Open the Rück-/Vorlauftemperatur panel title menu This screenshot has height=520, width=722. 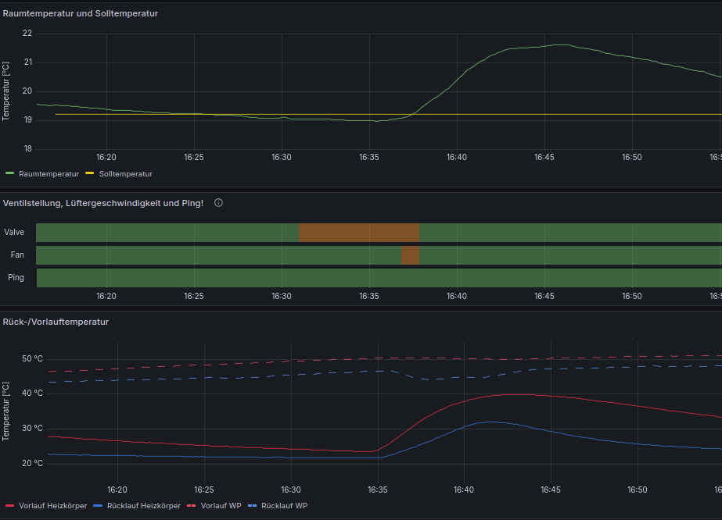pos(56,322)
